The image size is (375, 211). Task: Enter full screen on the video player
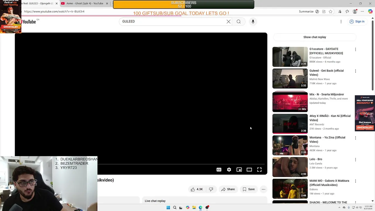[259, 170]
